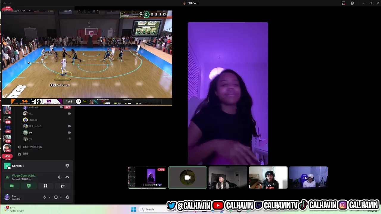Click the LIVE badge beside calhavin
Viewport: 381px width, 214px height.
[68, 107]
